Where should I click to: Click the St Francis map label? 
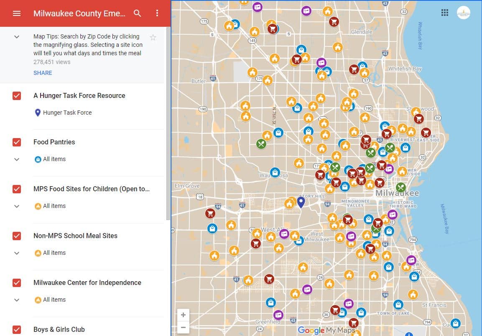point(434,305)
